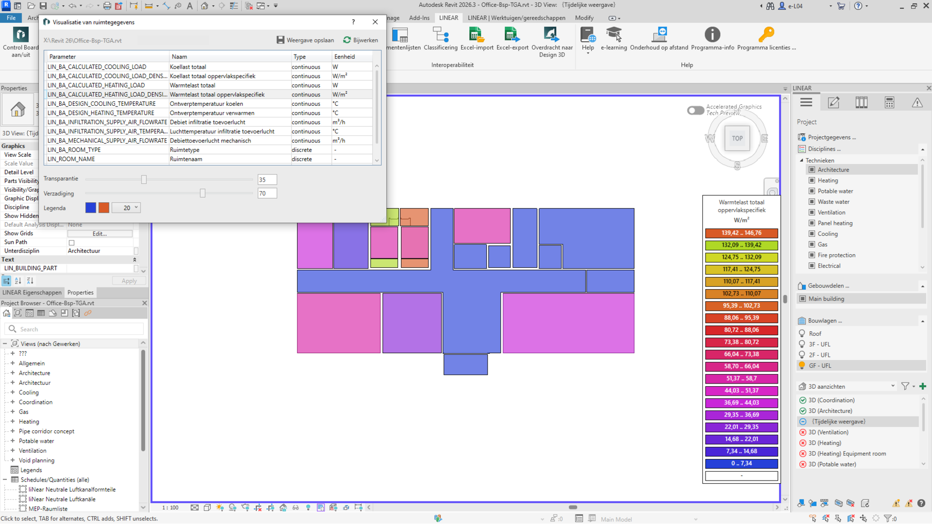Click the Weergave opslaan button
Image resolution: width=932 pixels, height=524 pixels.
[305, 40]
